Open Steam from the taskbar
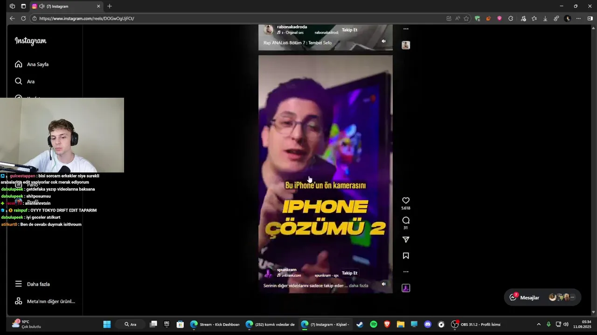The image size is (597, 335). tap(360, 324)
